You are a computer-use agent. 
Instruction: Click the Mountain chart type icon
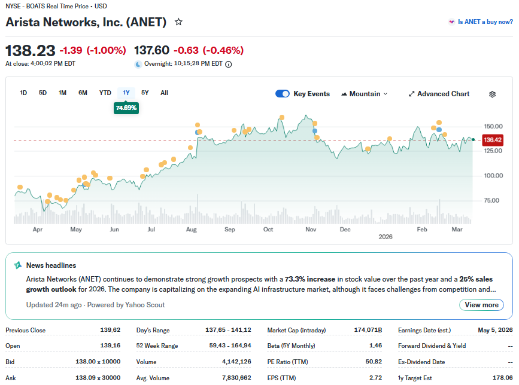point(344,94)
